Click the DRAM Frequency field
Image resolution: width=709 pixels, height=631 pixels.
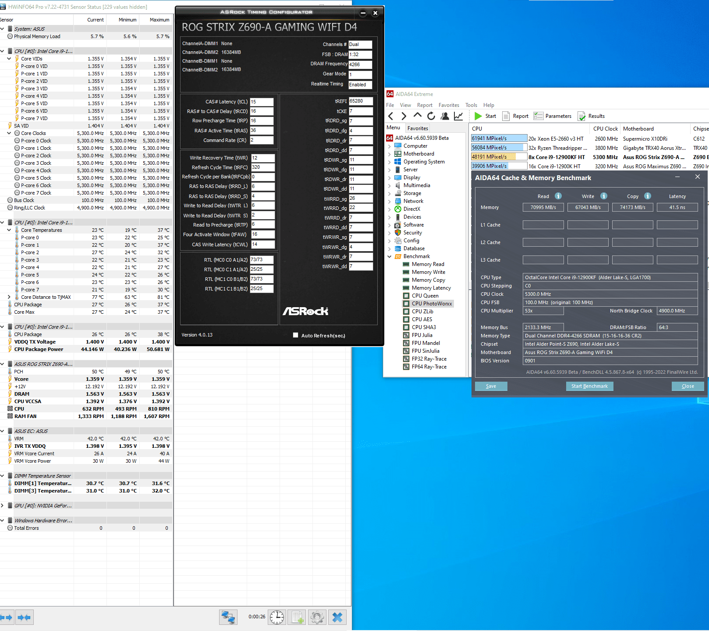click(x=360, y=64)
